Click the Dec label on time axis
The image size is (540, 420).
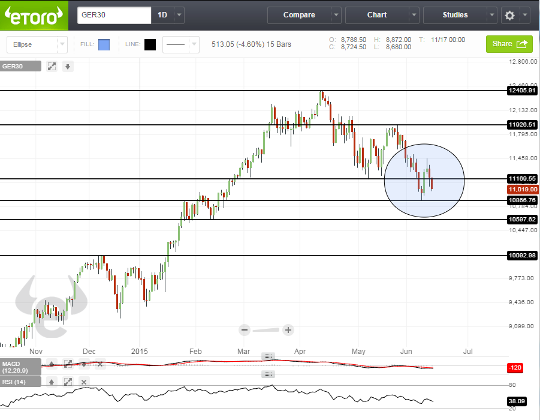click(x=89, y=352)
